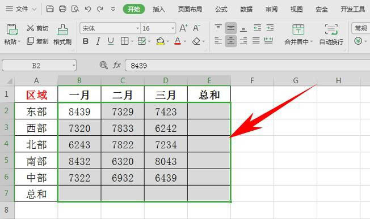Increase font size with the A+ icon
The image size is (370, 219).
pos(183,28)
